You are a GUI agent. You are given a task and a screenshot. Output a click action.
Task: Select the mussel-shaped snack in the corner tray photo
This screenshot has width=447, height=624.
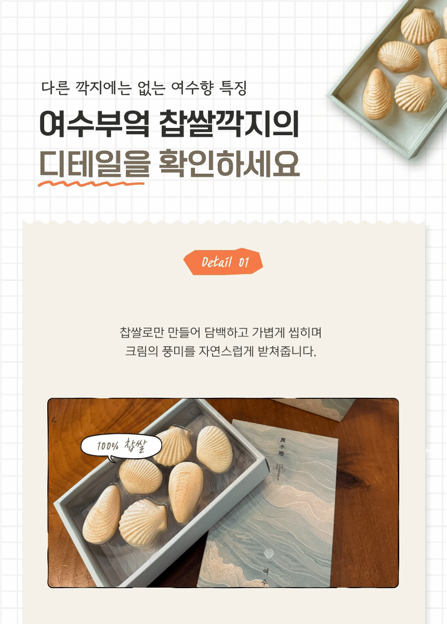coord(377,94)
